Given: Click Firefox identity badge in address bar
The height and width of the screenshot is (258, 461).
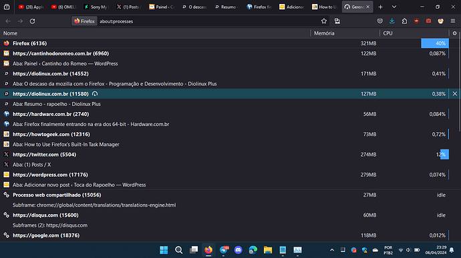Looking at the screenshot, I should pos(84,21).
